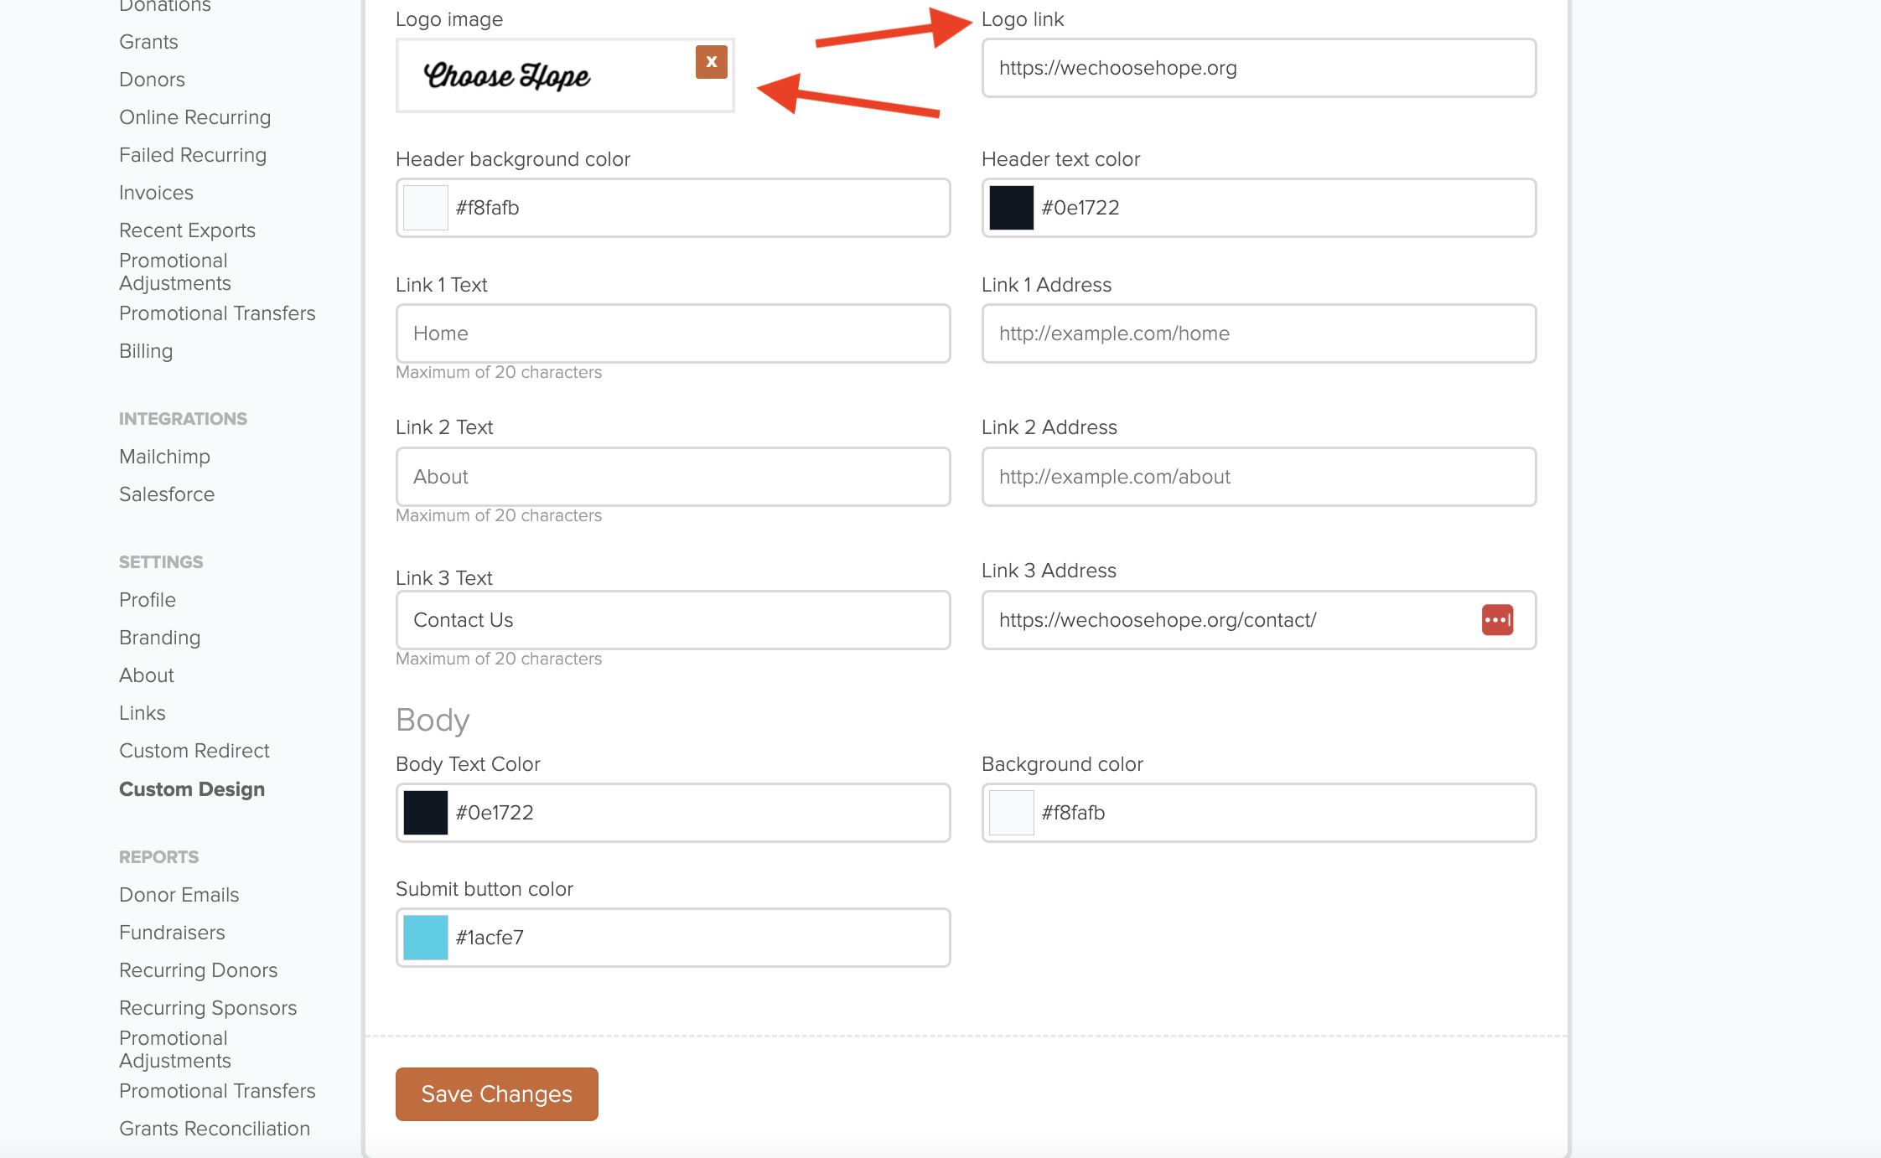
Task: Open Grants in the sidebar
Action: [x=148, y=42]
